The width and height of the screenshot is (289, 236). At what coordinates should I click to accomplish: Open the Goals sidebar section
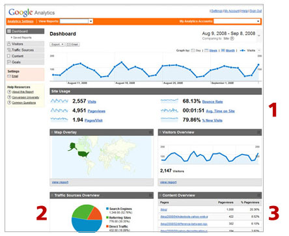25,62
